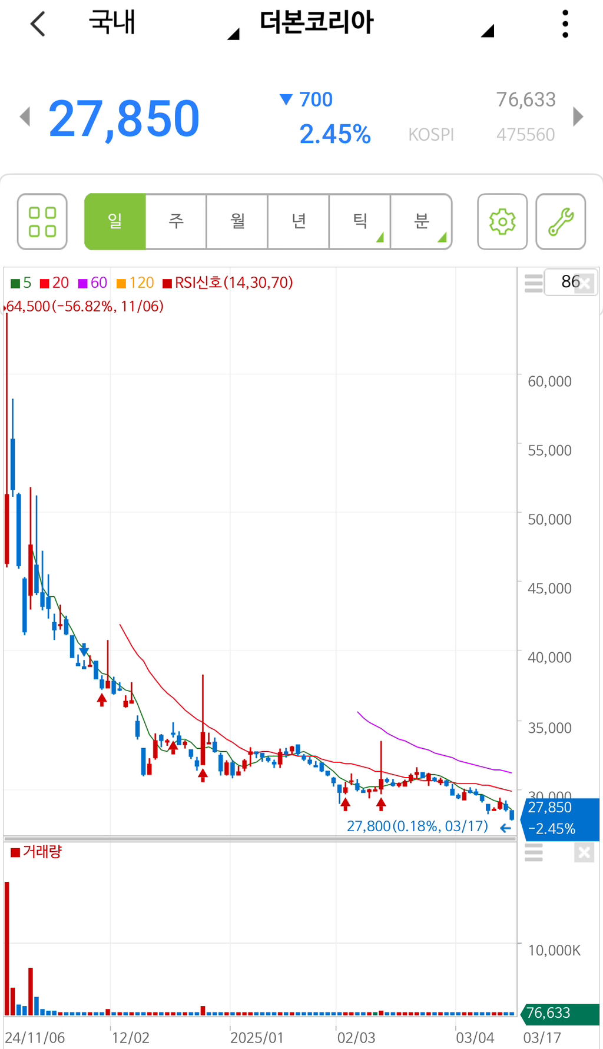Select the 거래량 volume legend label
The height and width of the screenshot is (1049, 603).
coord(37,852)
